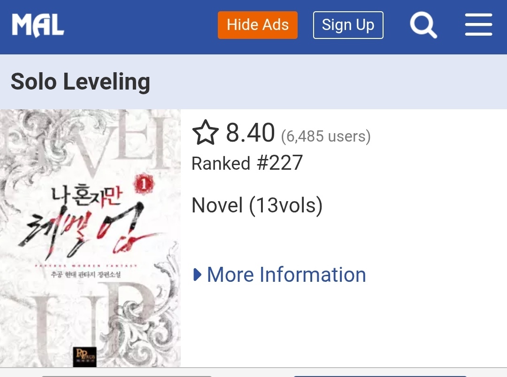Open the hamburger menu icon
This screenshot has height=377, width=507.
[478, 25]
